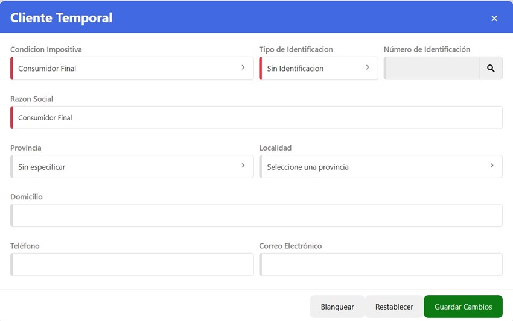This screenshot has height=321, width=513.
Task: Focus the Teléfono input field
Action: tap(132, 265)
